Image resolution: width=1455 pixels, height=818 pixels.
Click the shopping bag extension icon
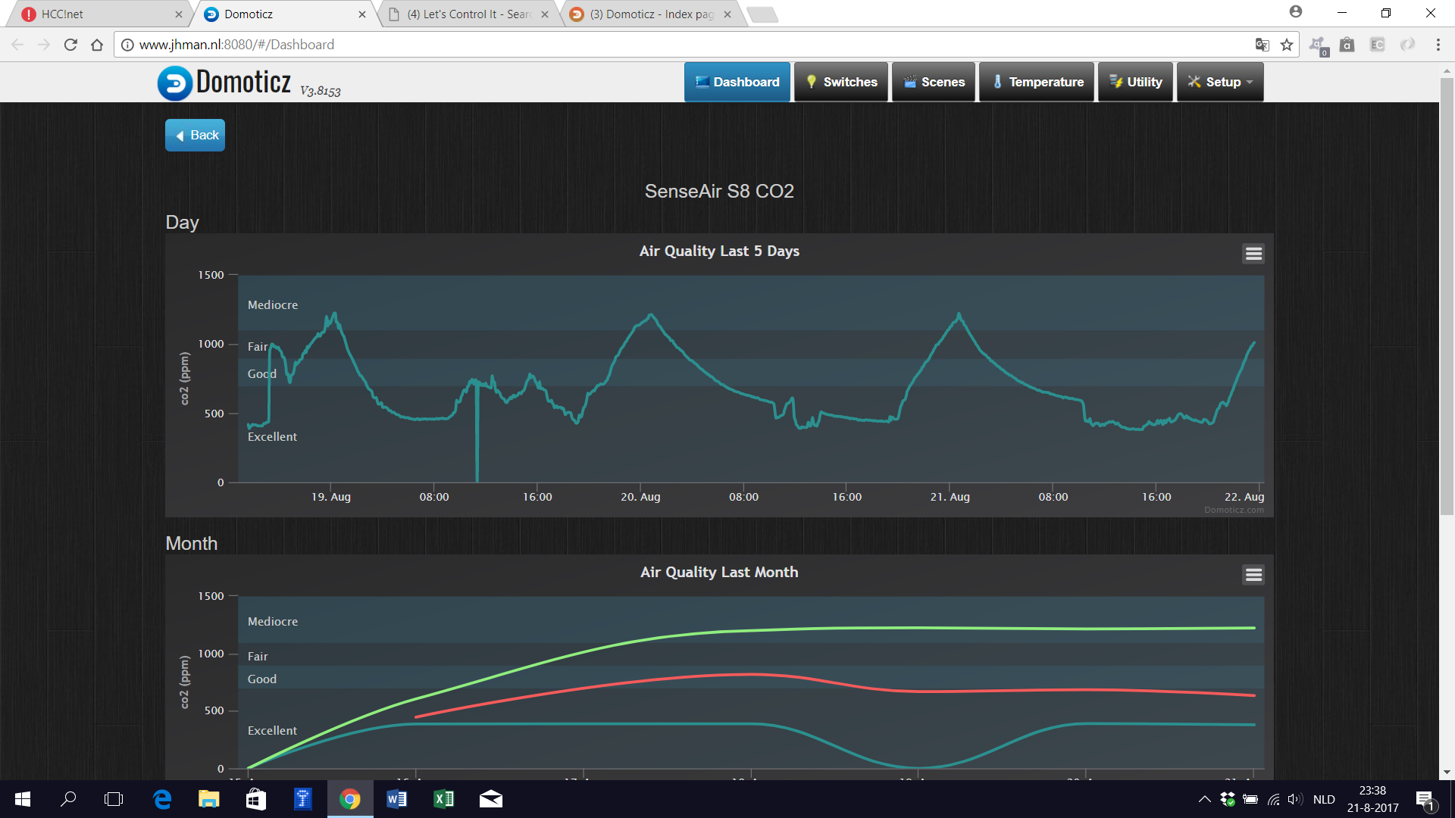click(x=1347, y=45)
